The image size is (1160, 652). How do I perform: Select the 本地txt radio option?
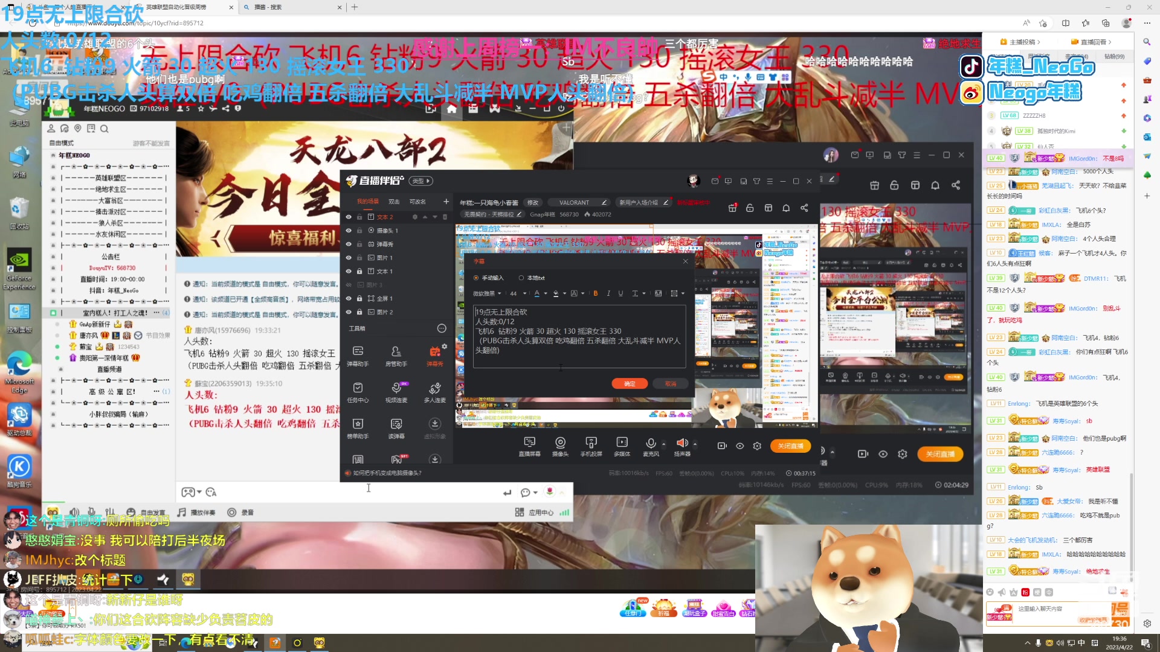point(521,278)
